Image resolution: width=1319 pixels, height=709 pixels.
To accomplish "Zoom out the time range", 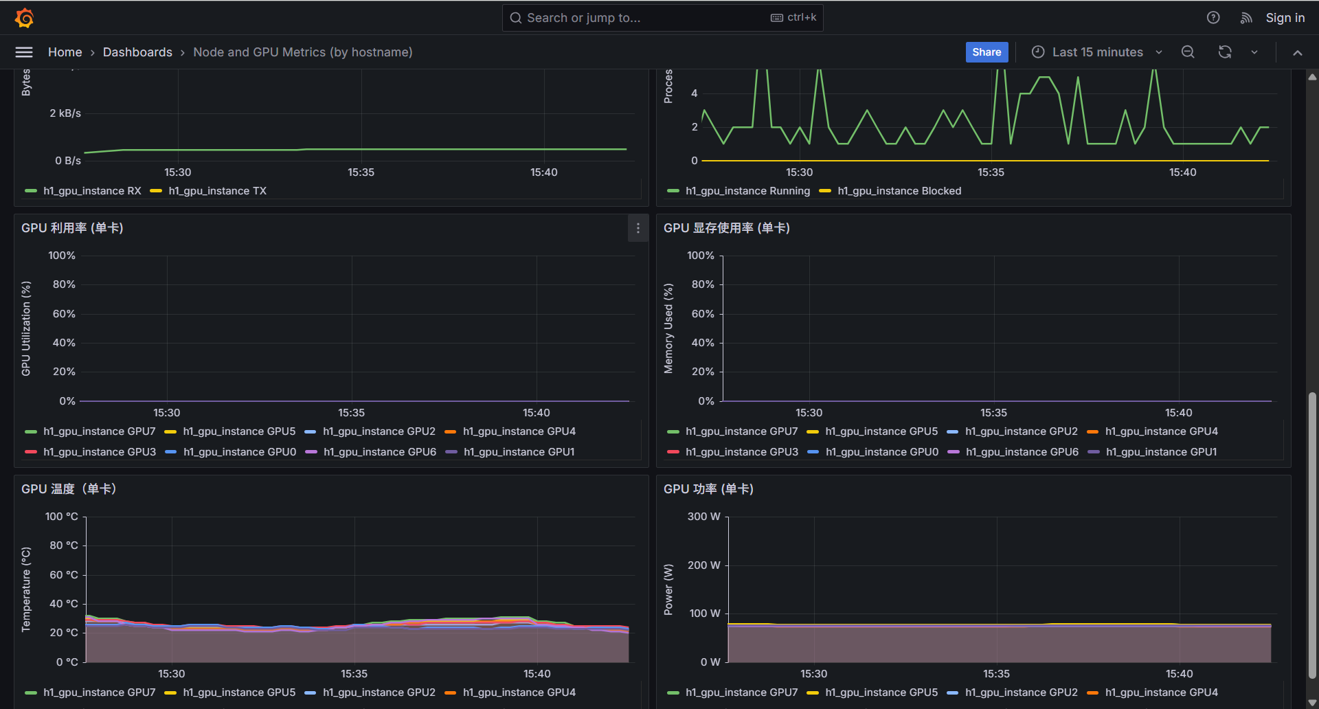I will point(1188,52).
